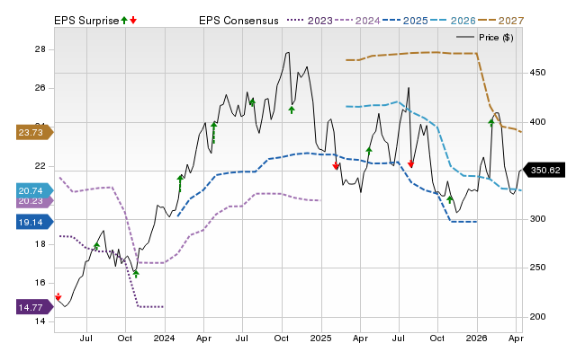Click the 450 label on the price axis
The width and height of the screenshot is (576, 343).
pos(537,73)
